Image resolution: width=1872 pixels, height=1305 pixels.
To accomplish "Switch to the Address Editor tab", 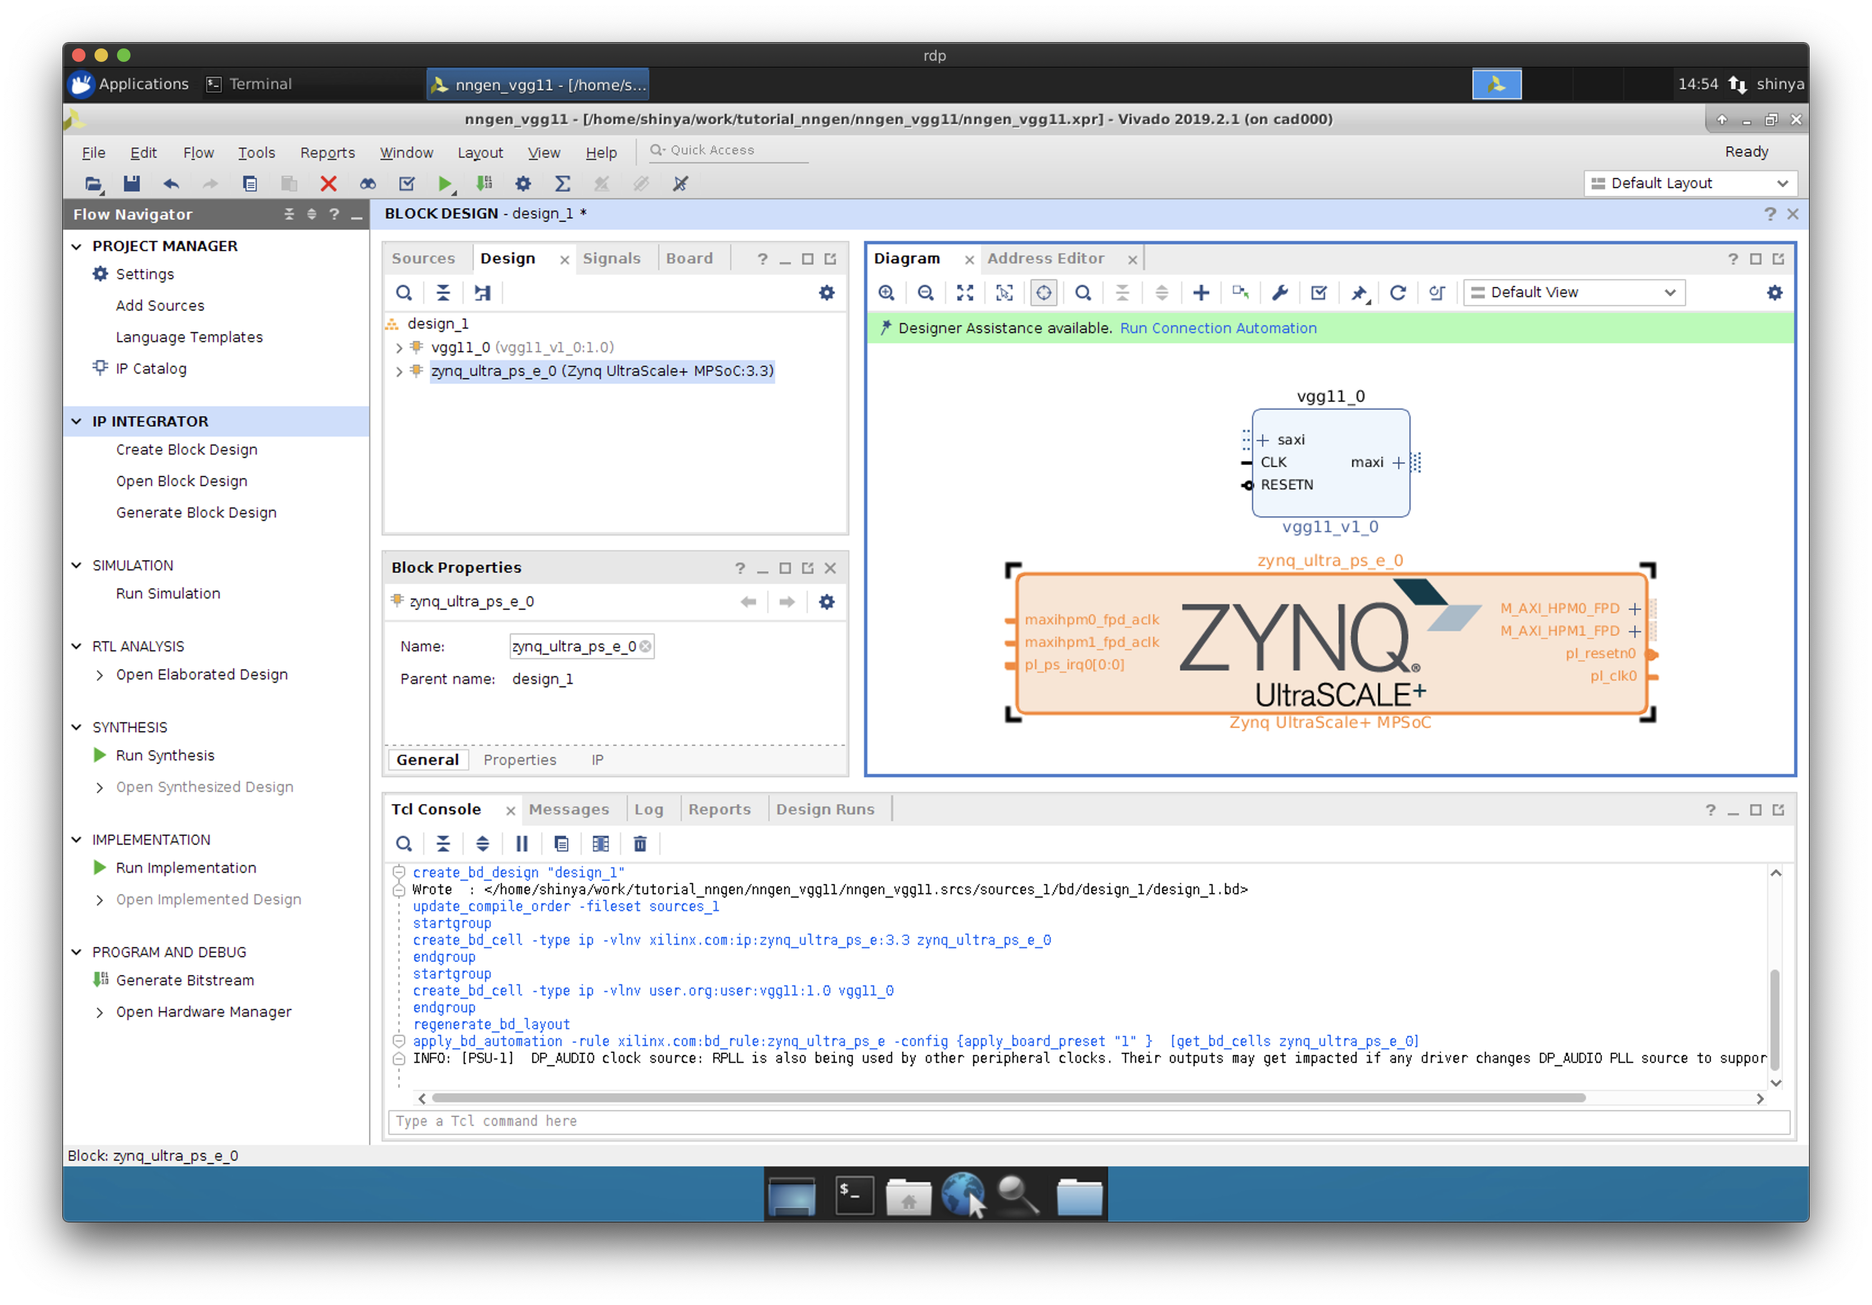I will coord(1045,258).
